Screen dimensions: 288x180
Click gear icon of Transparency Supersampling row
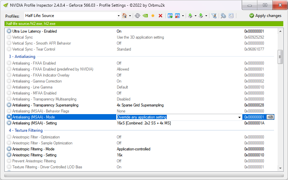9,105
